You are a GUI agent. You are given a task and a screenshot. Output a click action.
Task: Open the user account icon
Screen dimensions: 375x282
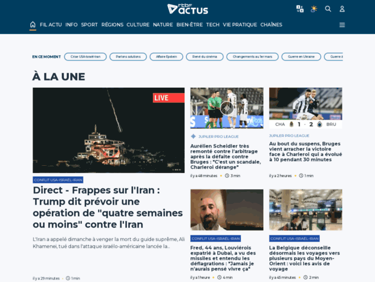(x=342, y=9)
